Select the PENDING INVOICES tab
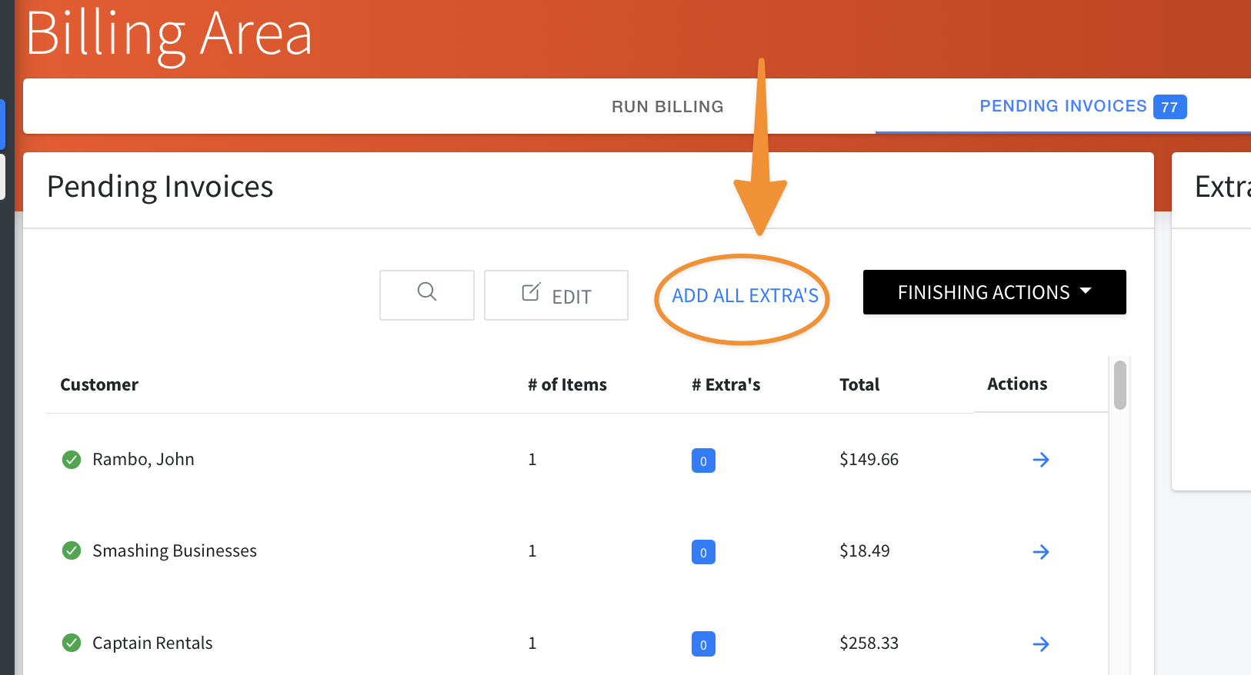The image size is (1251, 675). [1083, 107]
